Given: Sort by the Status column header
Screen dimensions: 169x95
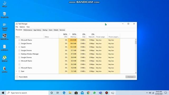Looking at the screenshot, I should (x=51, y=35).
